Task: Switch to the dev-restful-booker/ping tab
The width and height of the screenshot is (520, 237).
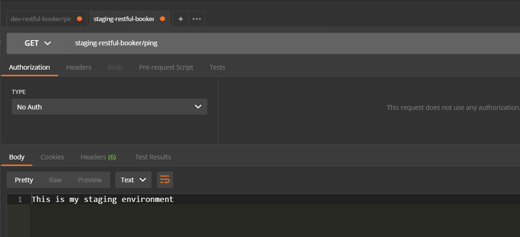Action: 41,19
